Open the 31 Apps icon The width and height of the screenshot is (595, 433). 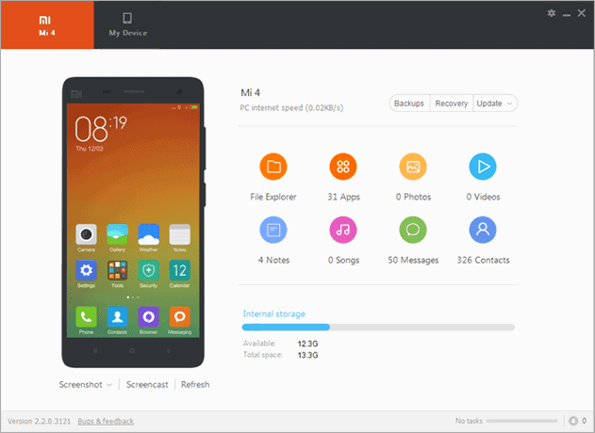pos(343,167)
